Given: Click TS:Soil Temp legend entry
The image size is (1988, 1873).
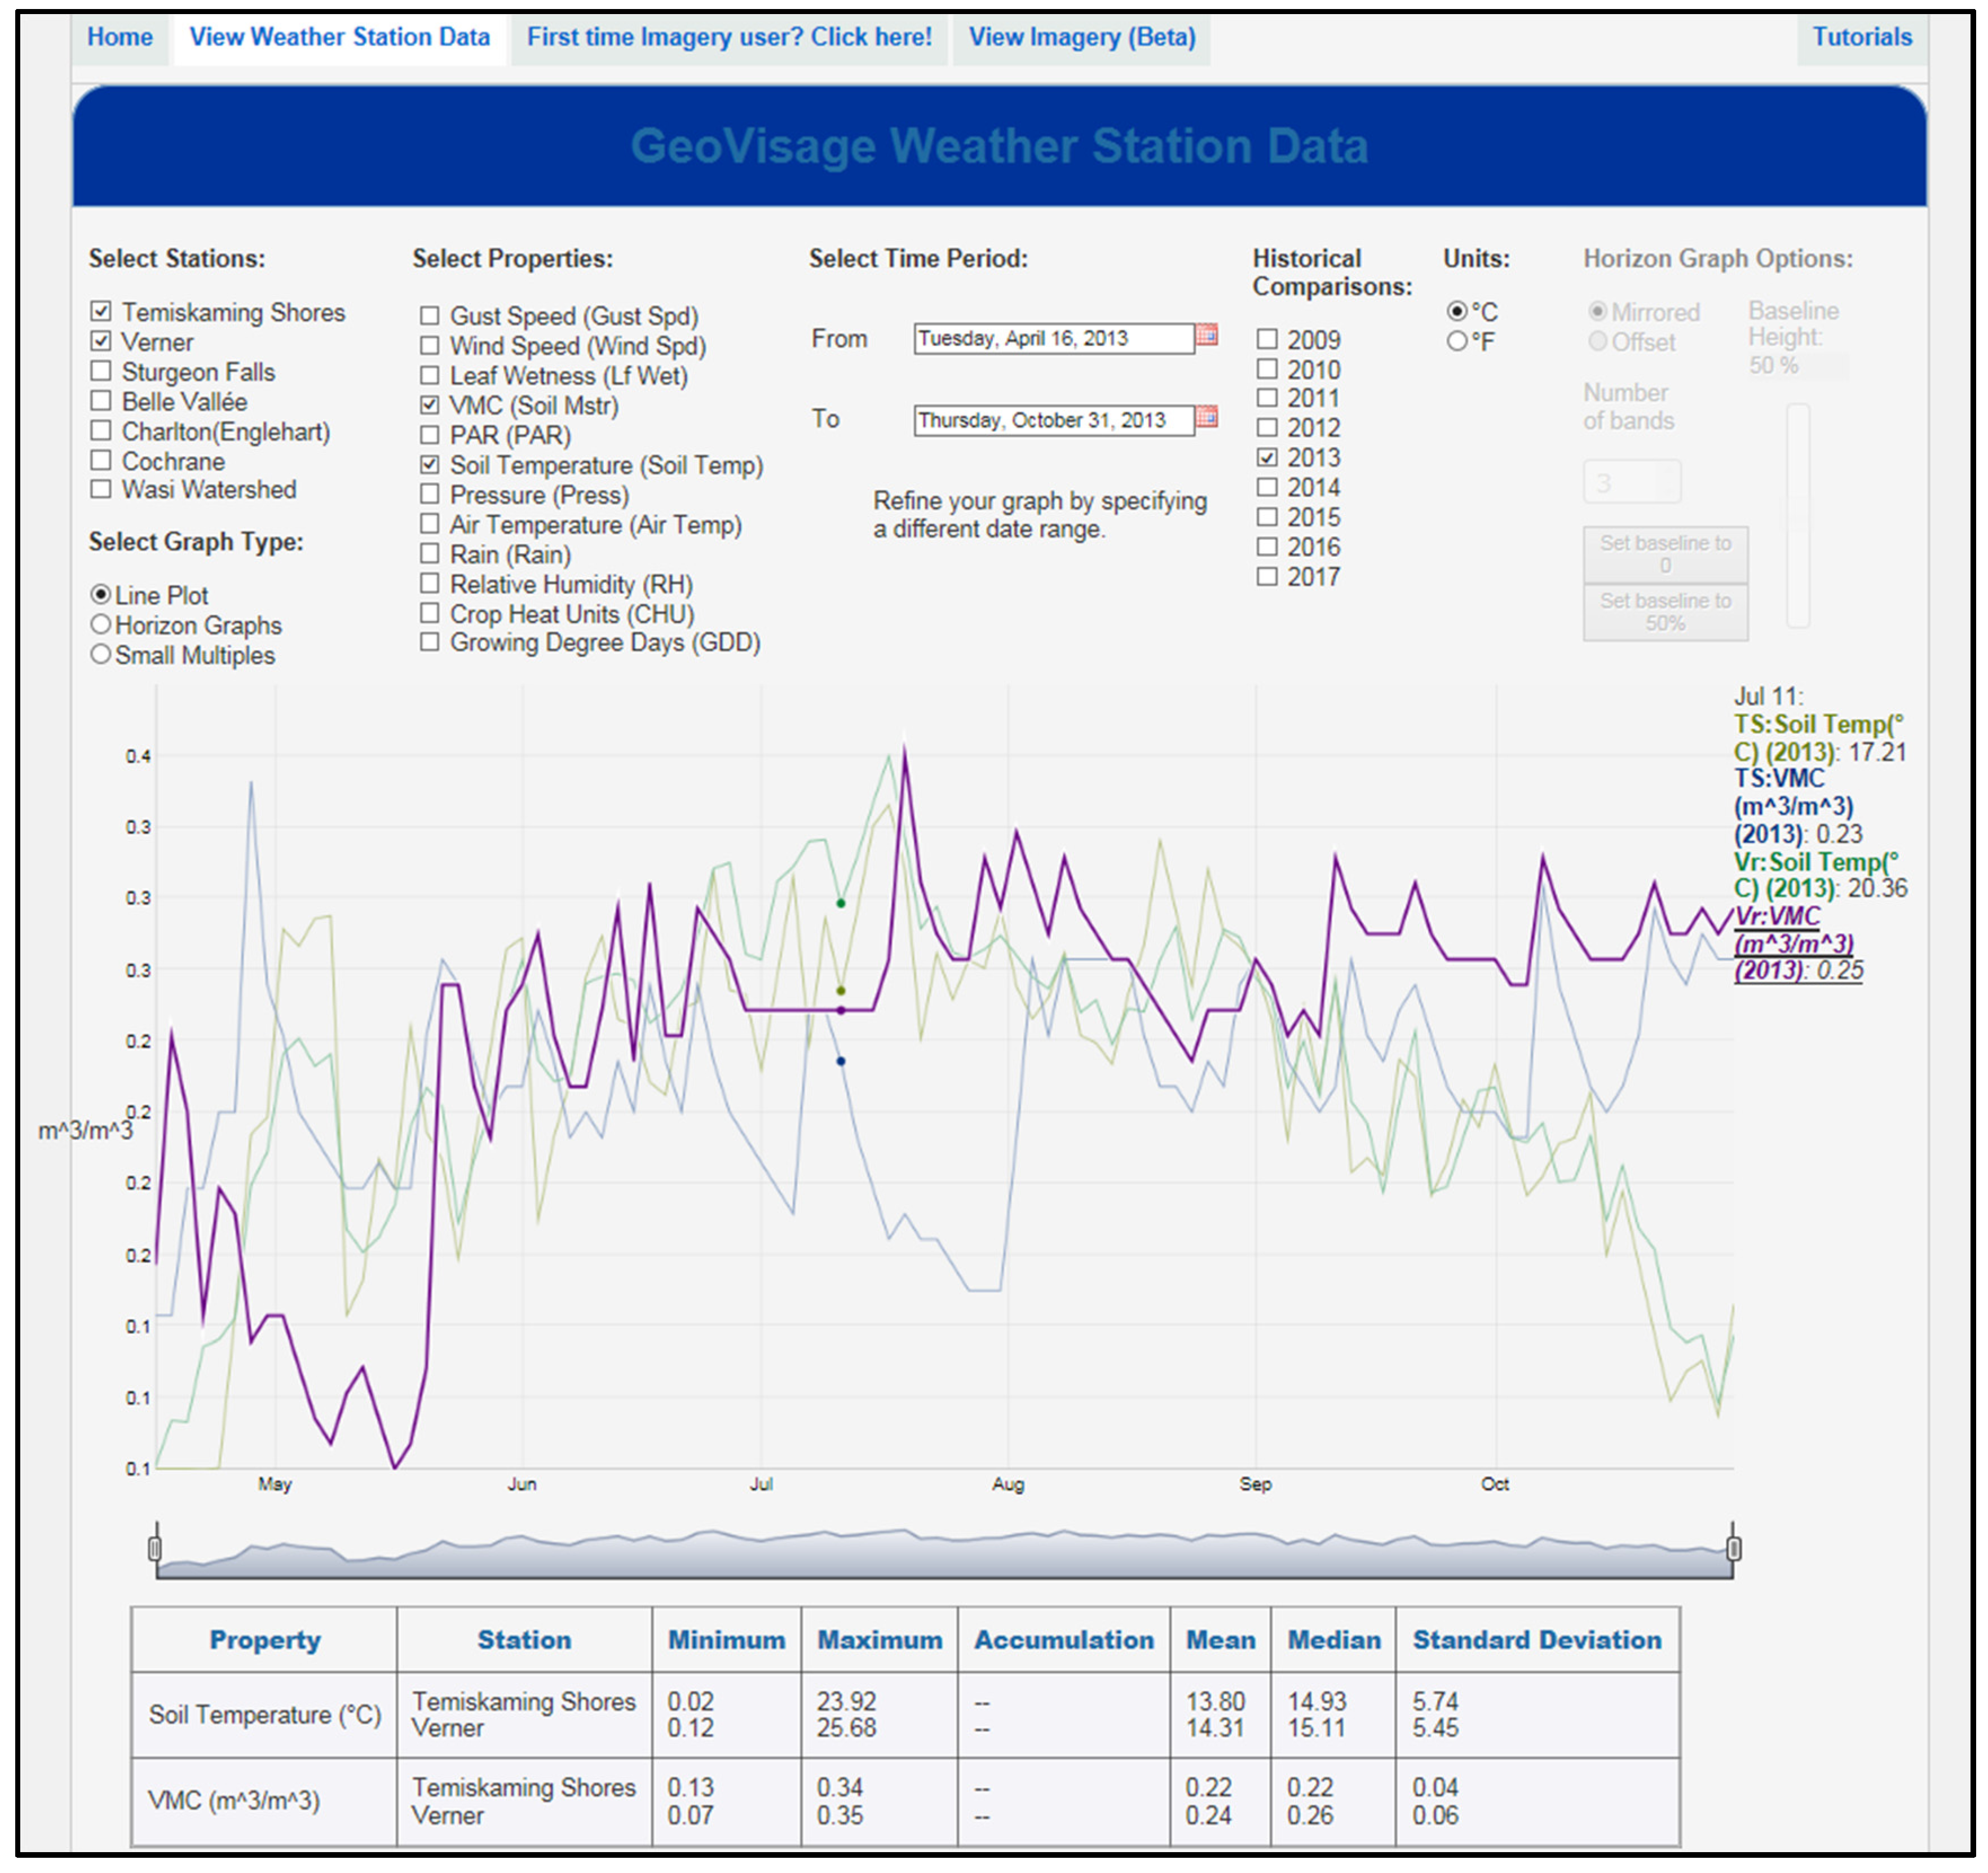Looking at the screenshot, I should pyautogui.click(x=1820, y=738).
